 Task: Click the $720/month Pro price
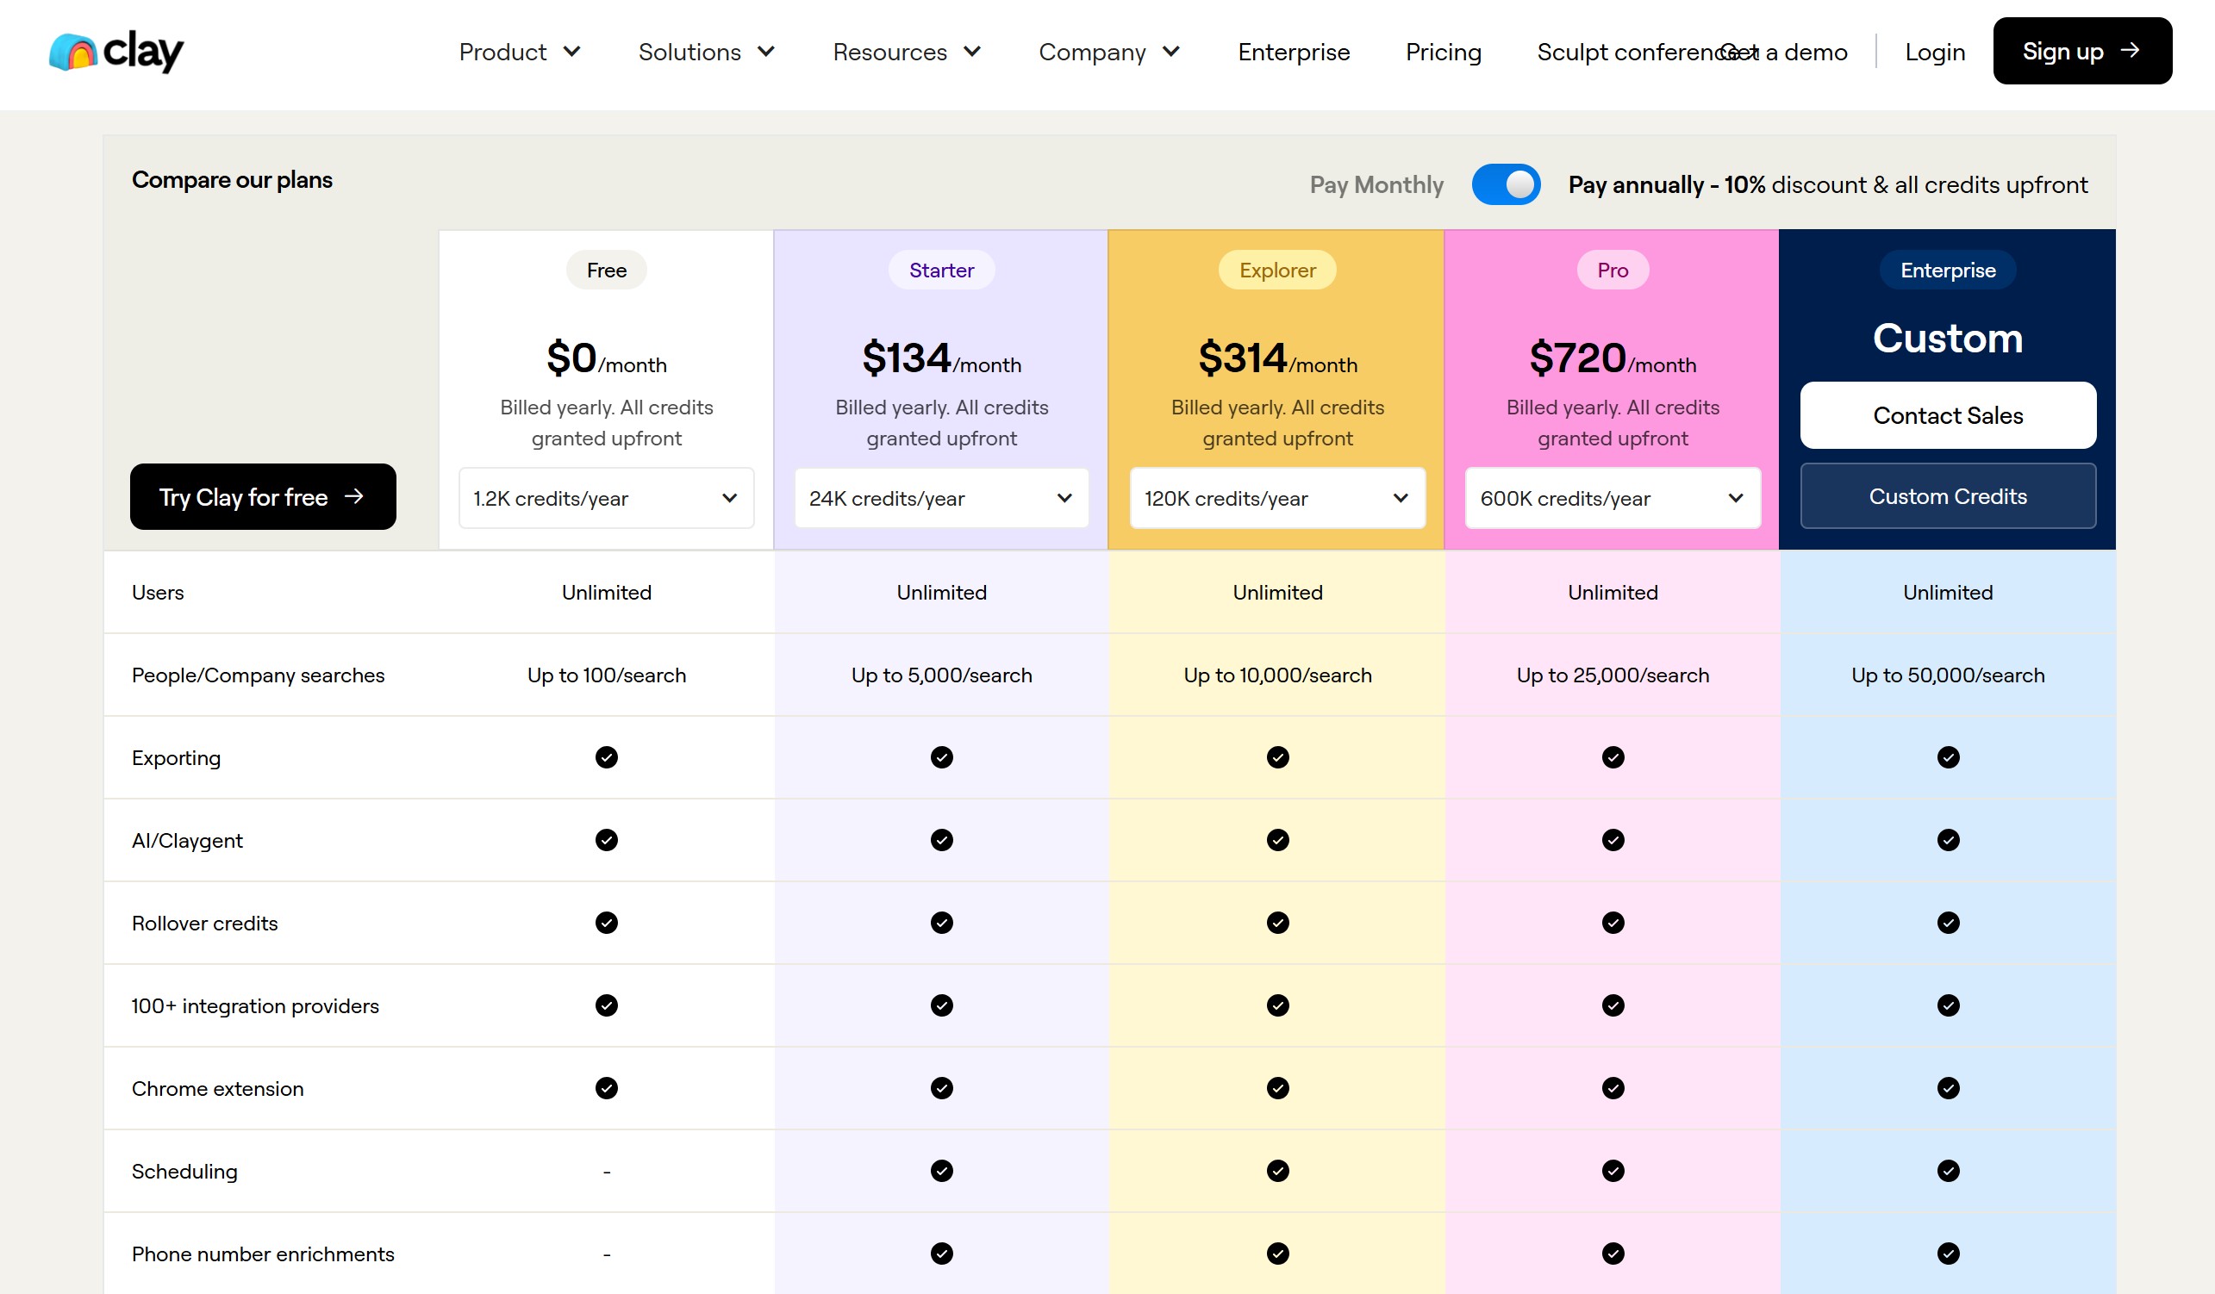coord(1613,358)
